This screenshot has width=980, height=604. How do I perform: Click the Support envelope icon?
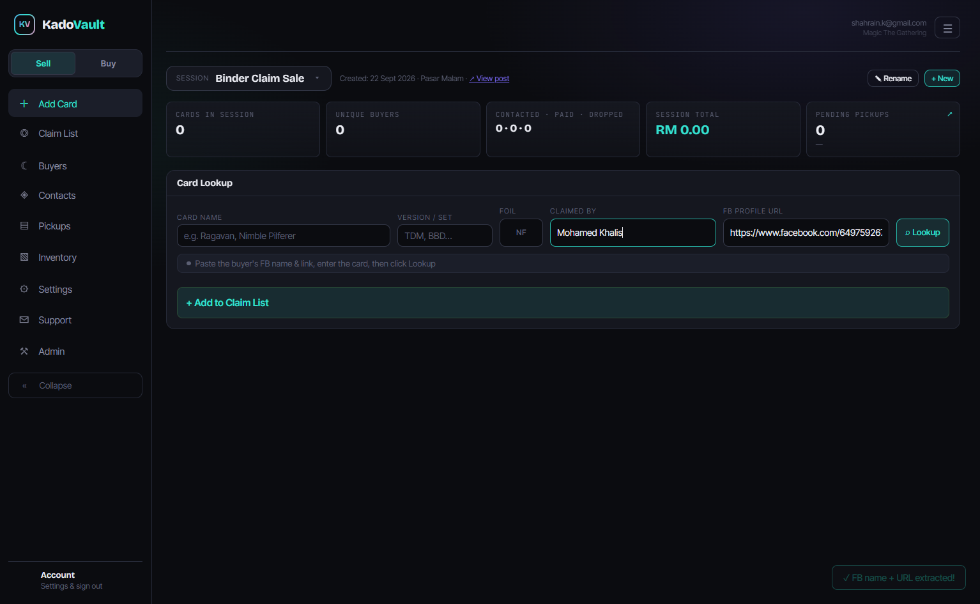tap(24, 320)
